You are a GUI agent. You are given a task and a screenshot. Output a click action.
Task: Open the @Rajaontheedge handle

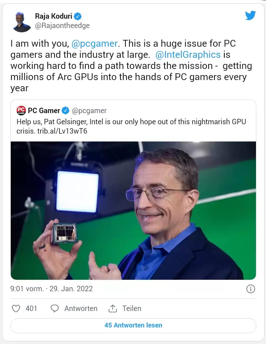point(62,25)
